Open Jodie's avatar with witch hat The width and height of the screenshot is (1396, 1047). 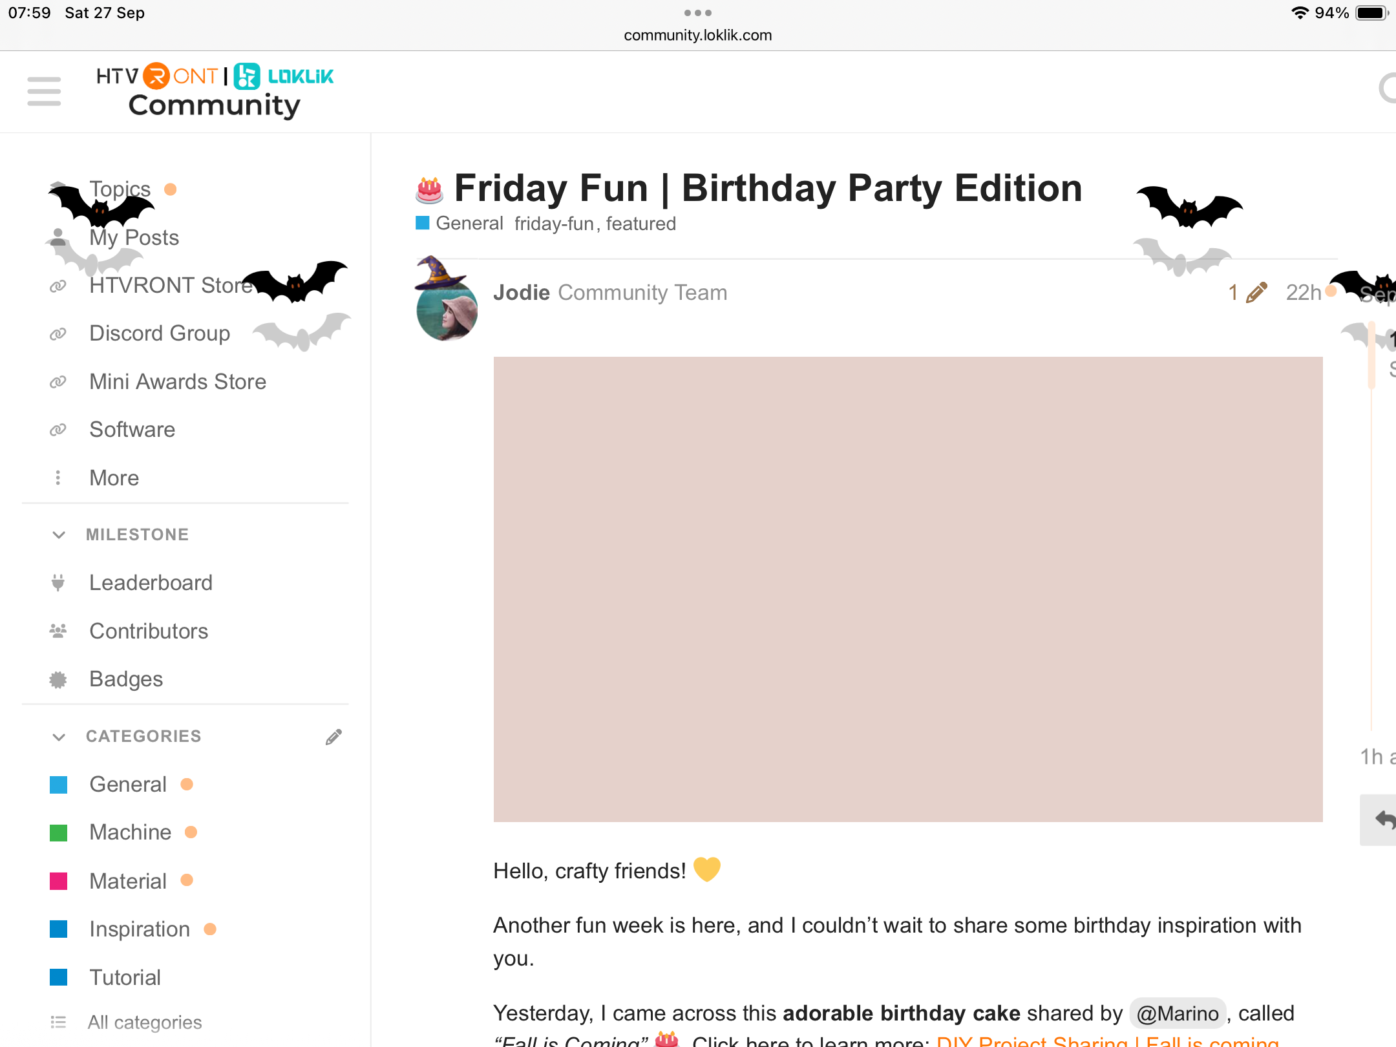(x=447, y=311)
